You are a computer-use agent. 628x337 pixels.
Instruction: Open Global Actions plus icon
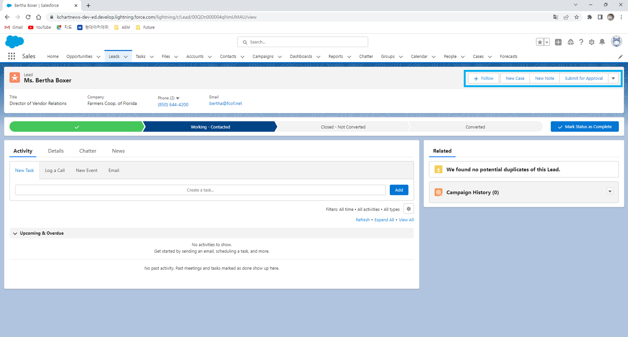click(x=558, y=42)
